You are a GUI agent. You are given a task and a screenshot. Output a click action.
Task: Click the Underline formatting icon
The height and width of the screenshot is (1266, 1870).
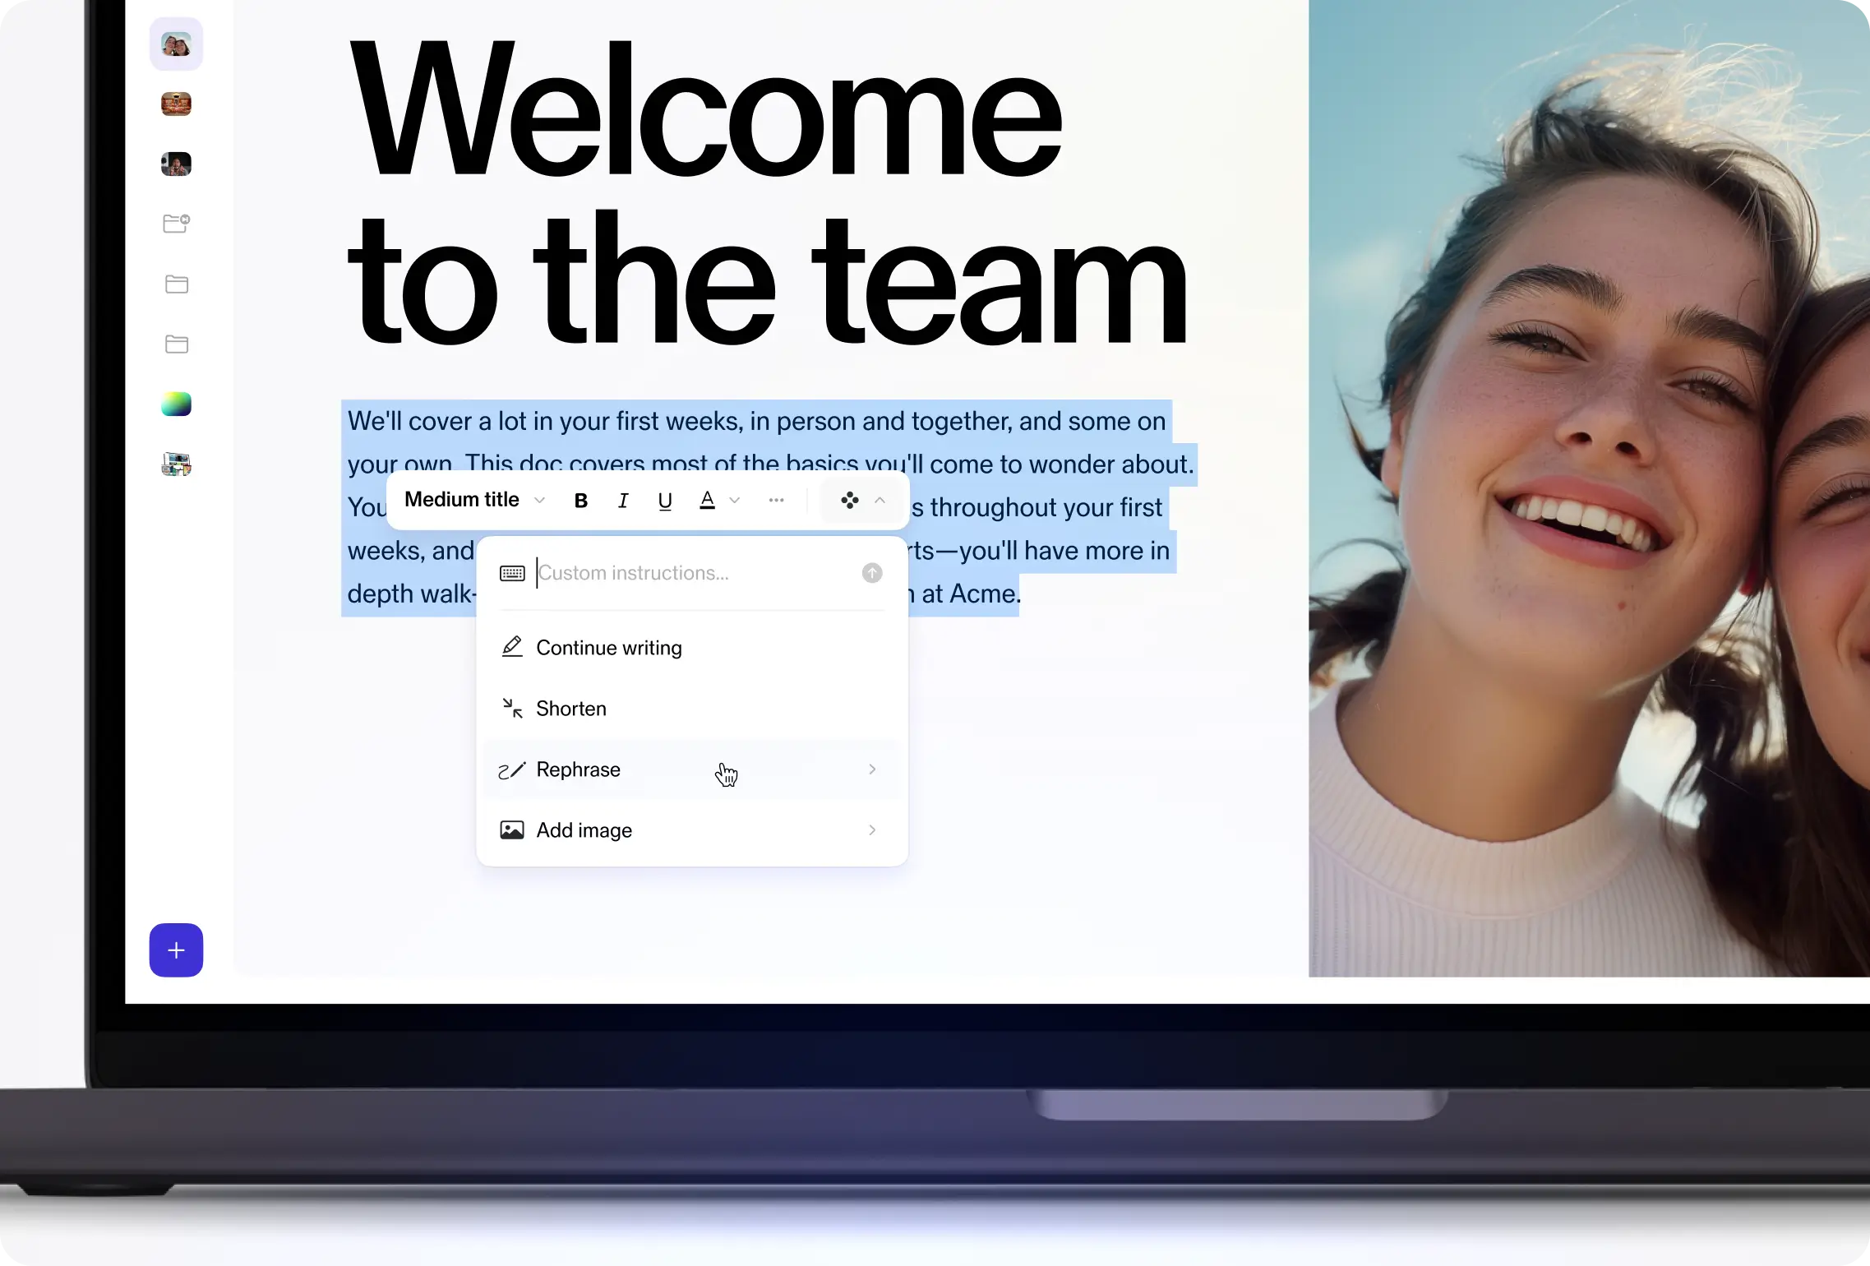tap(664, 500)
